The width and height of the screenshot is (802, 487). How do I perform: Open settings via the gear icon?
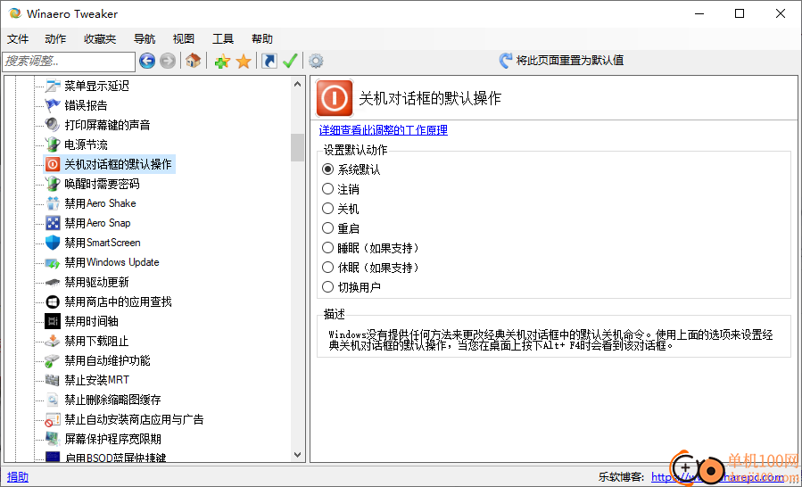click(x=316, y=62)
